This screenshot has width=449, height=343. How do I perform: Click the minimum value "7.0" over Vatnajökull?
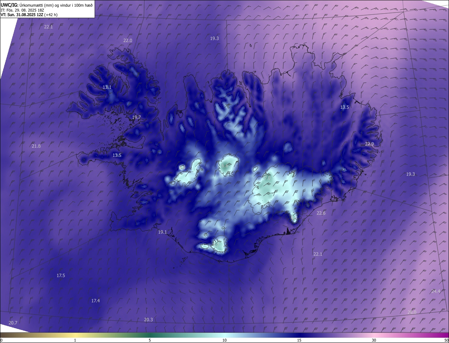[x=267, y=178]
